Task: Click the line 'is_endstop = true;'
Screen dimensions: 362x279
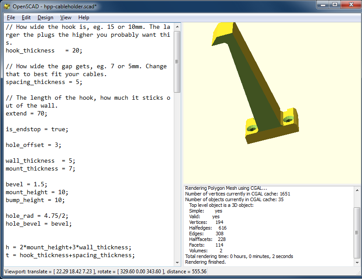Action: (37, 129)
